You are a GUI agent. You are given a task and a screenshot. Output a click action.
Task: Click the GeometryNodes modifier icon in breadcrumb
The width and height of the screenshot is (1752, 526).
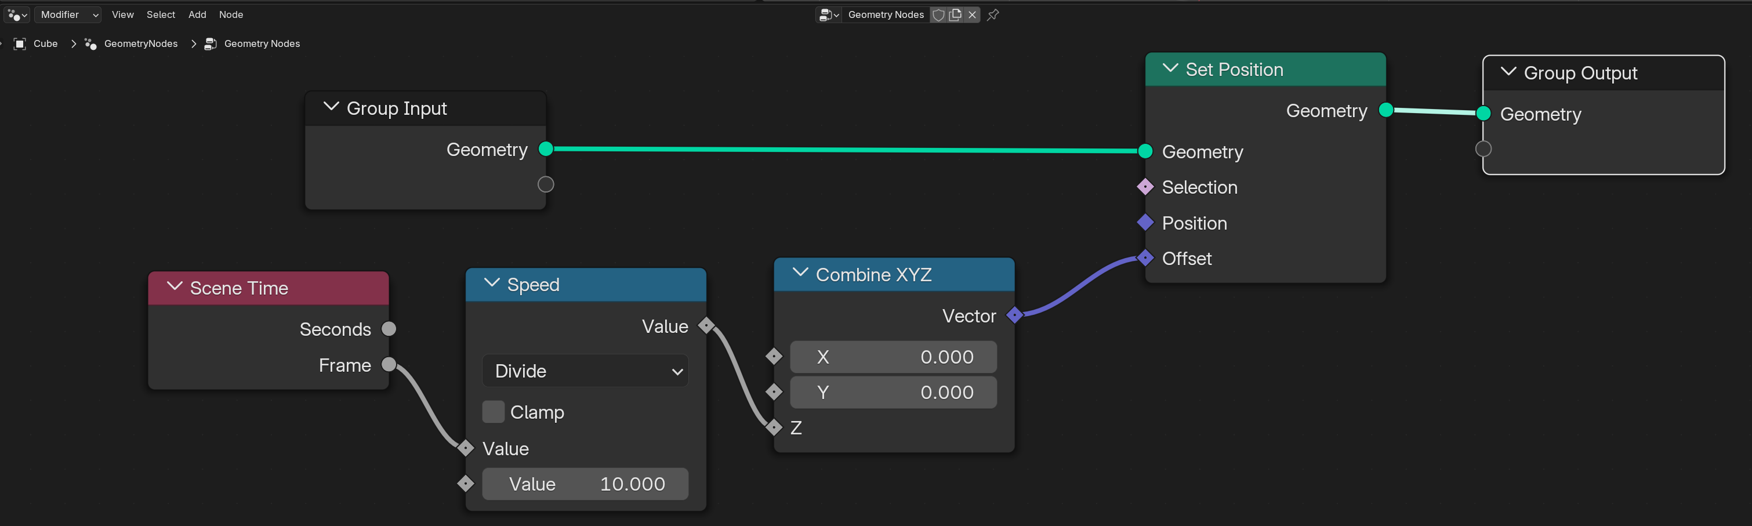(90, 43)
